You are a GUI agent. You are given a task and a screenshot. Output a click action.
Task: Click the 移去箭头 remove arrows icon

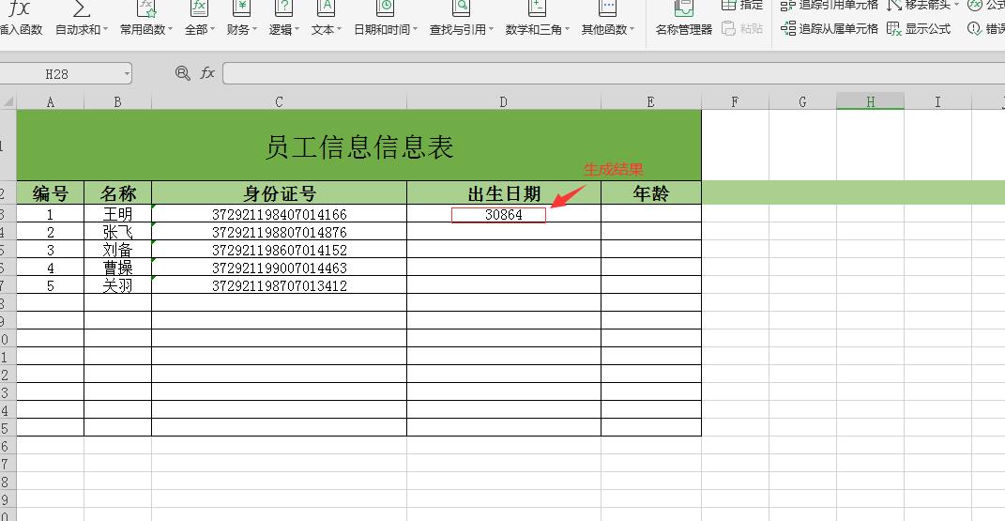click(x=894, y=5)
